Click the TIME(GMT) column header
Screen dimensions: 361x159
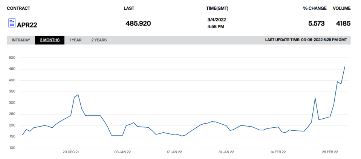pos(217,8)
